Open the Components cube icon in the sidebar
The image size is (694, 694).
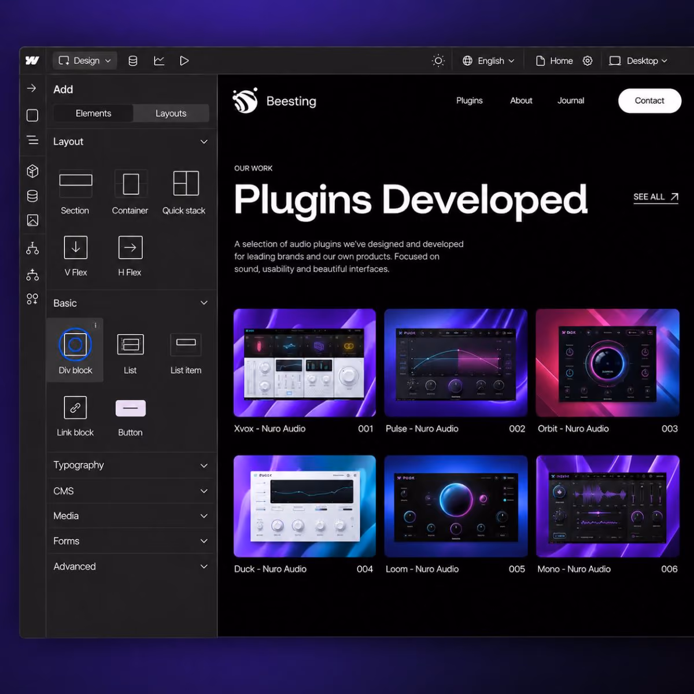(x=32, y=171)
